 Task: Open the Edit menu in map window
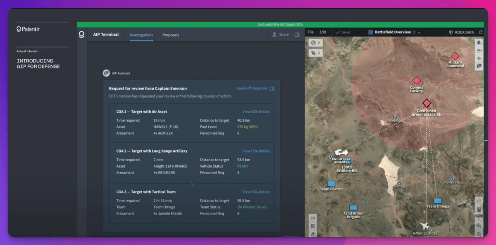(x=323, y=32)
